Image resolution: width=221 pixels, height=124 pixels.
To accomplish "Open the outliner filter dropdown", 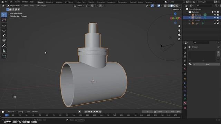I will pyautogui.click(x=217, y=6).
